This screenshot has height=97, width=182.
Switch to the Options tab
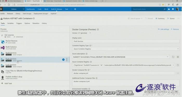coord(27,23)
